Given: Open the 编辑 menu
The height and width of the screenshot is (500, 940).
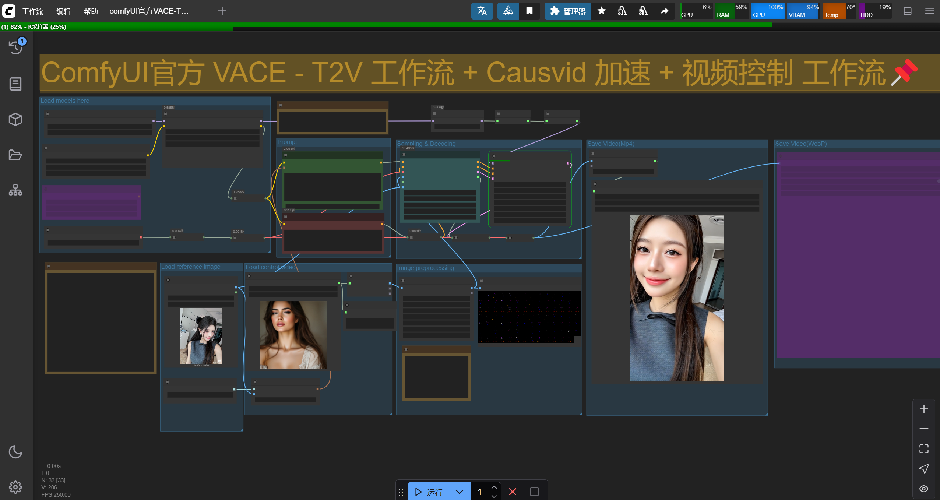Looking at the screenshot, I should pos(63,11).
